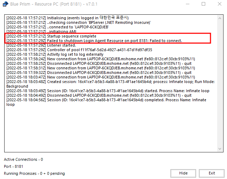Click the 17:59:32Z Disconnected log line
Viewport: 227px width, 179px height.
99,73
